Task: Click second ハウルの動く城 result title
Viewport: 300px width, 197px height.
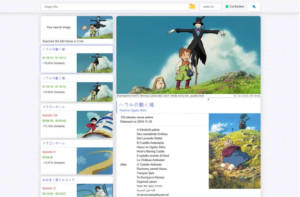Action: tap(54, 78)
